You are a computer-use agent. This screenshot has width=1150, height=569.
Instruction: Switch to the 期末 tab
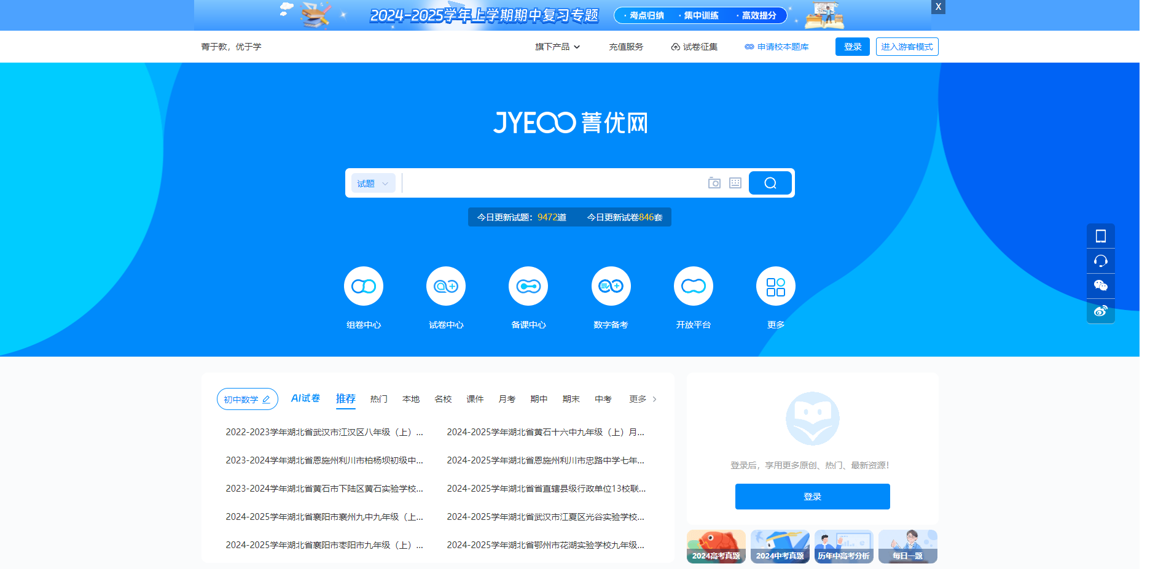tap(571, 399)
